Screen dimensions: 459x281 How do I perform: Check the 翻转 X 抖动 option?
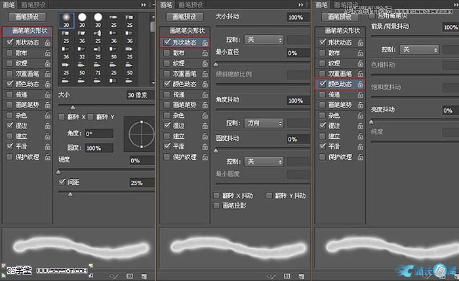[217, 196]
